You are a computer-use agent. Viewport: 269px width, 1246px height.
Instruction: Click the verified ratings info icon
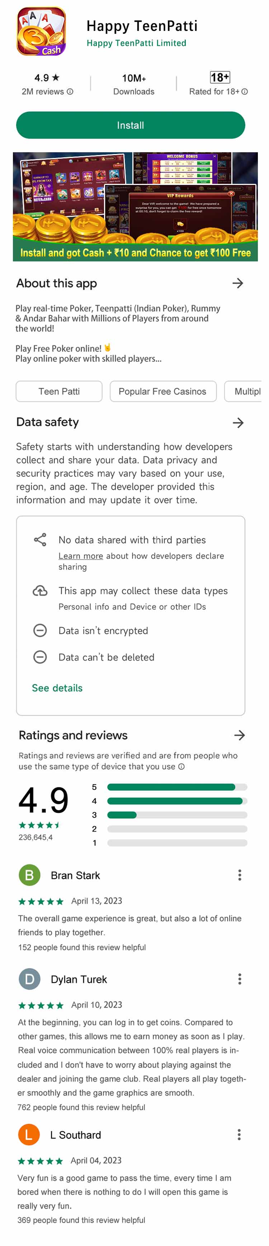(x=181, y=766)
